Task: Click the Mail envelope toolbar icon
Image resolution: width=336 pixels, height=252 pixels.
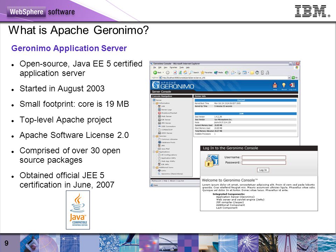Action: click(x=232, y=73)
